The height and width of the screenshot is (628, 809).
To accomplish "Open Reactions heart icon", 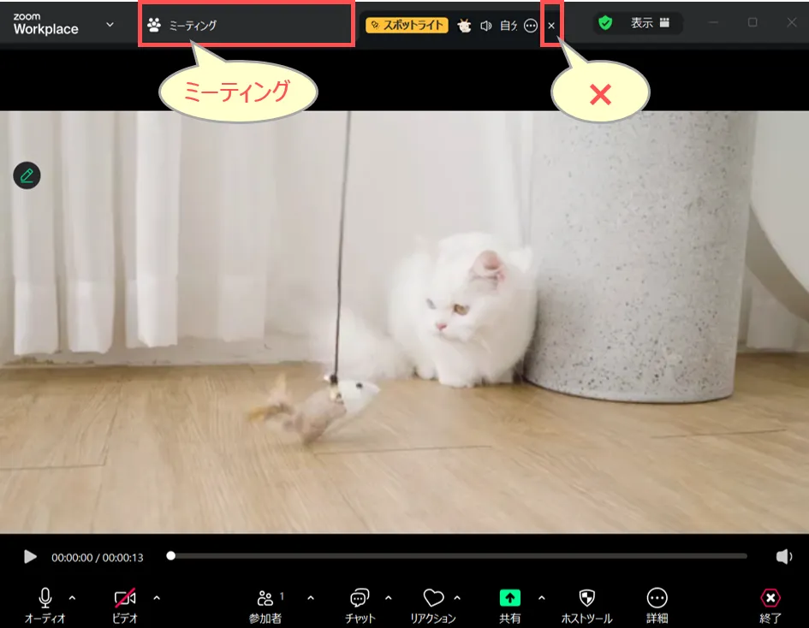I will click(x=433, y=598).
